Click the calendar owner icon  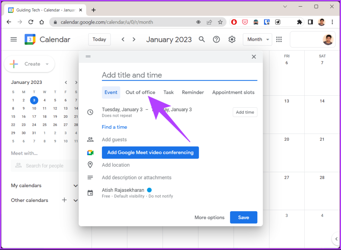[90, 193]
